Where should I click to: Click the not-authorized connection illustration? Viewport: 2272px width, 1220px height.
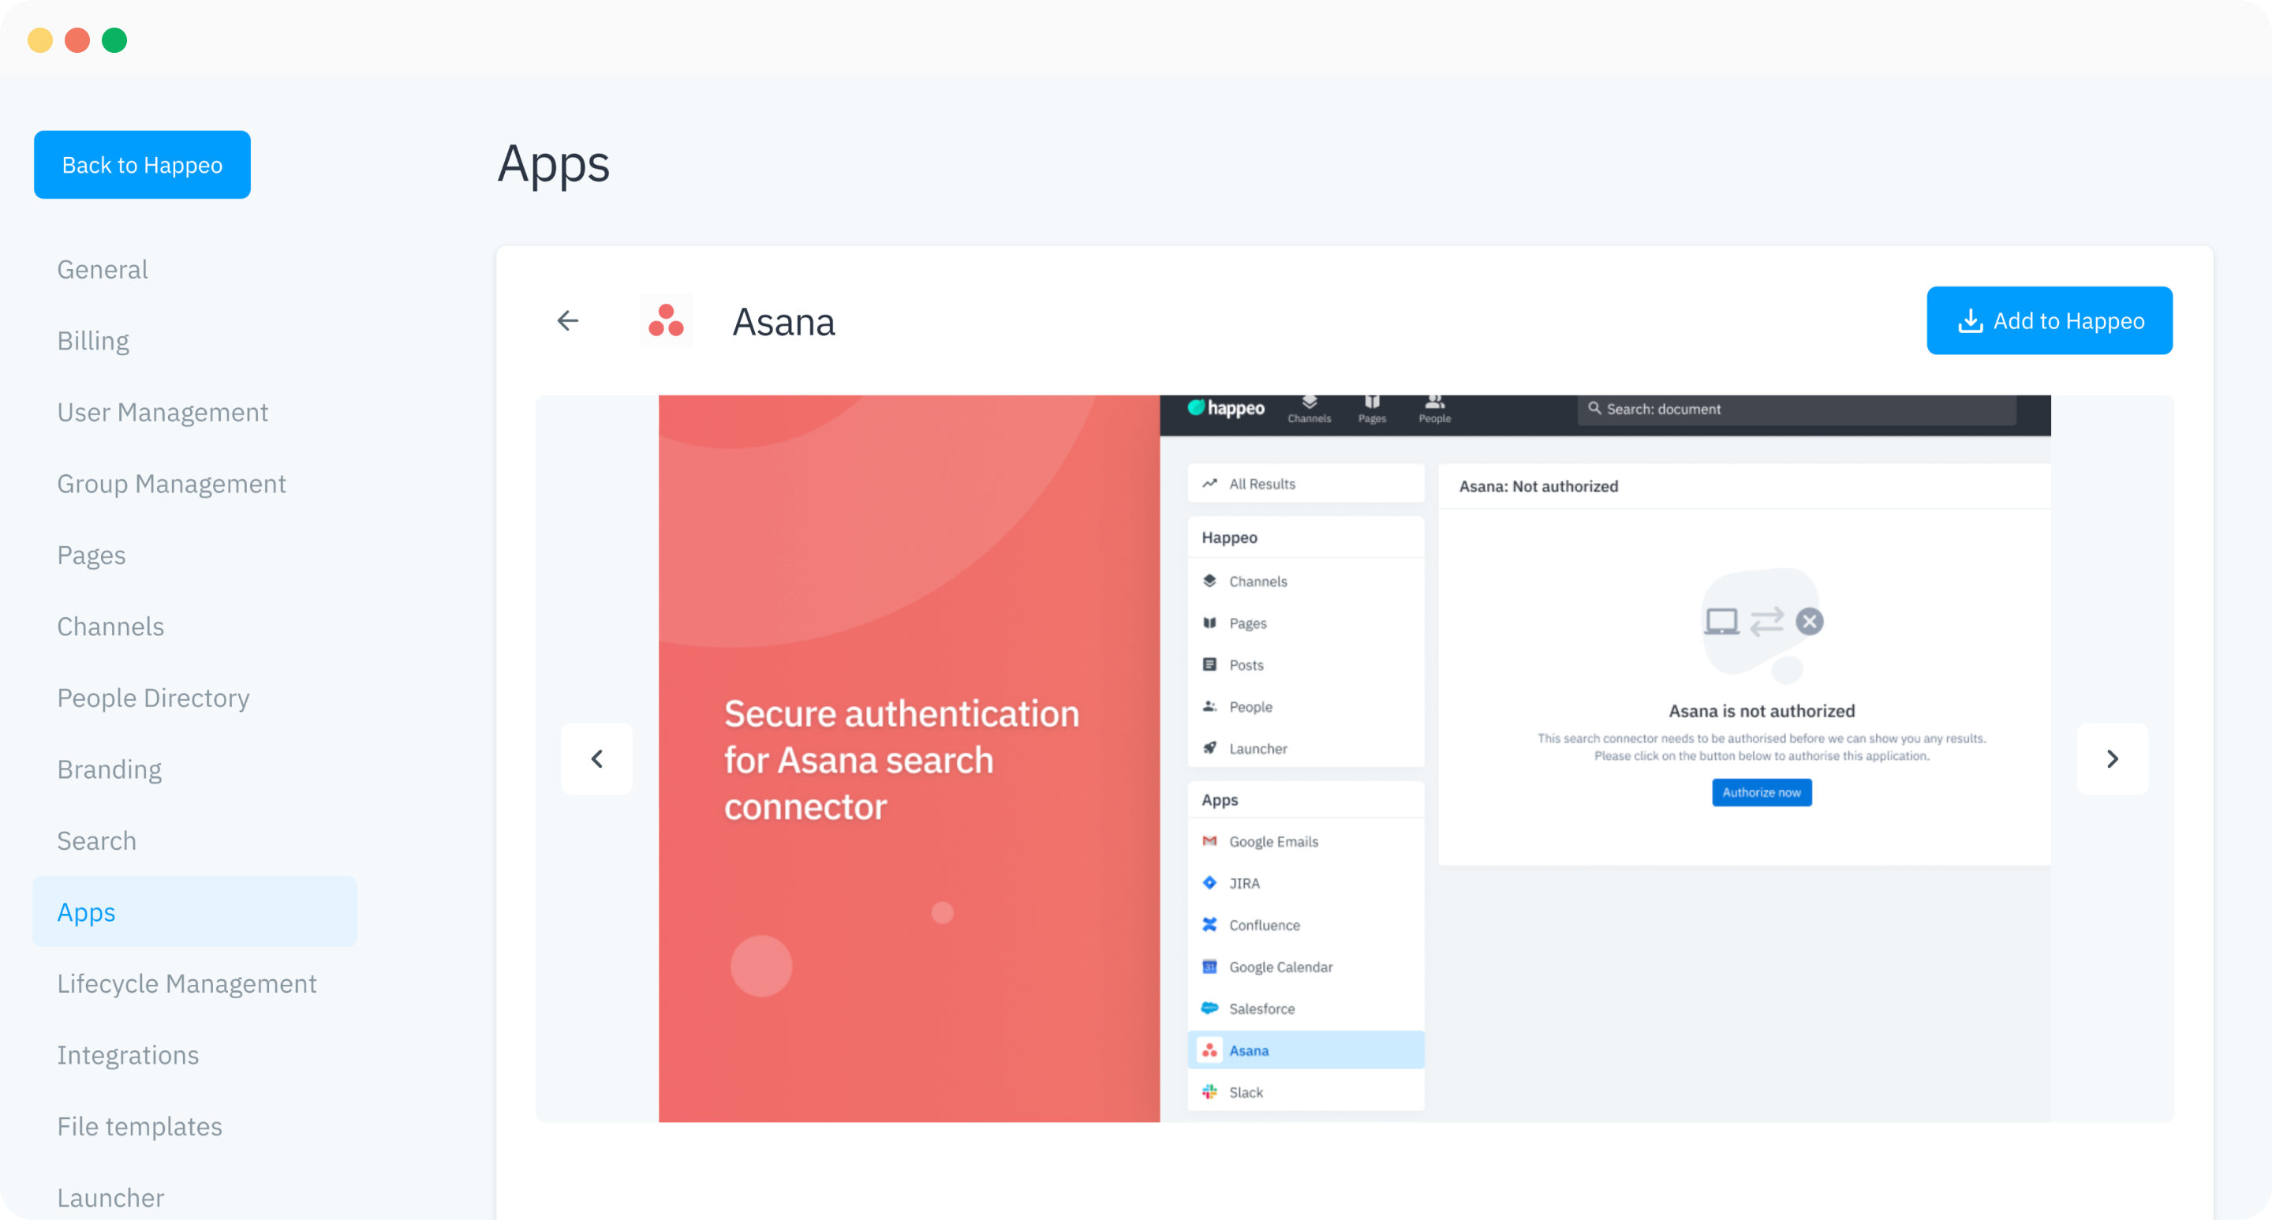pyautogui.click(x=1762, y=626)
